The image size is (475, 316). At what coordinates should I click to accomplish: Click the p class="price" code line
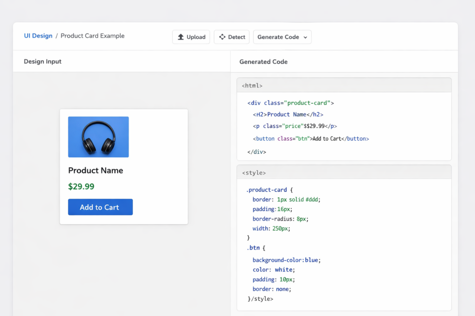[295, 126]
